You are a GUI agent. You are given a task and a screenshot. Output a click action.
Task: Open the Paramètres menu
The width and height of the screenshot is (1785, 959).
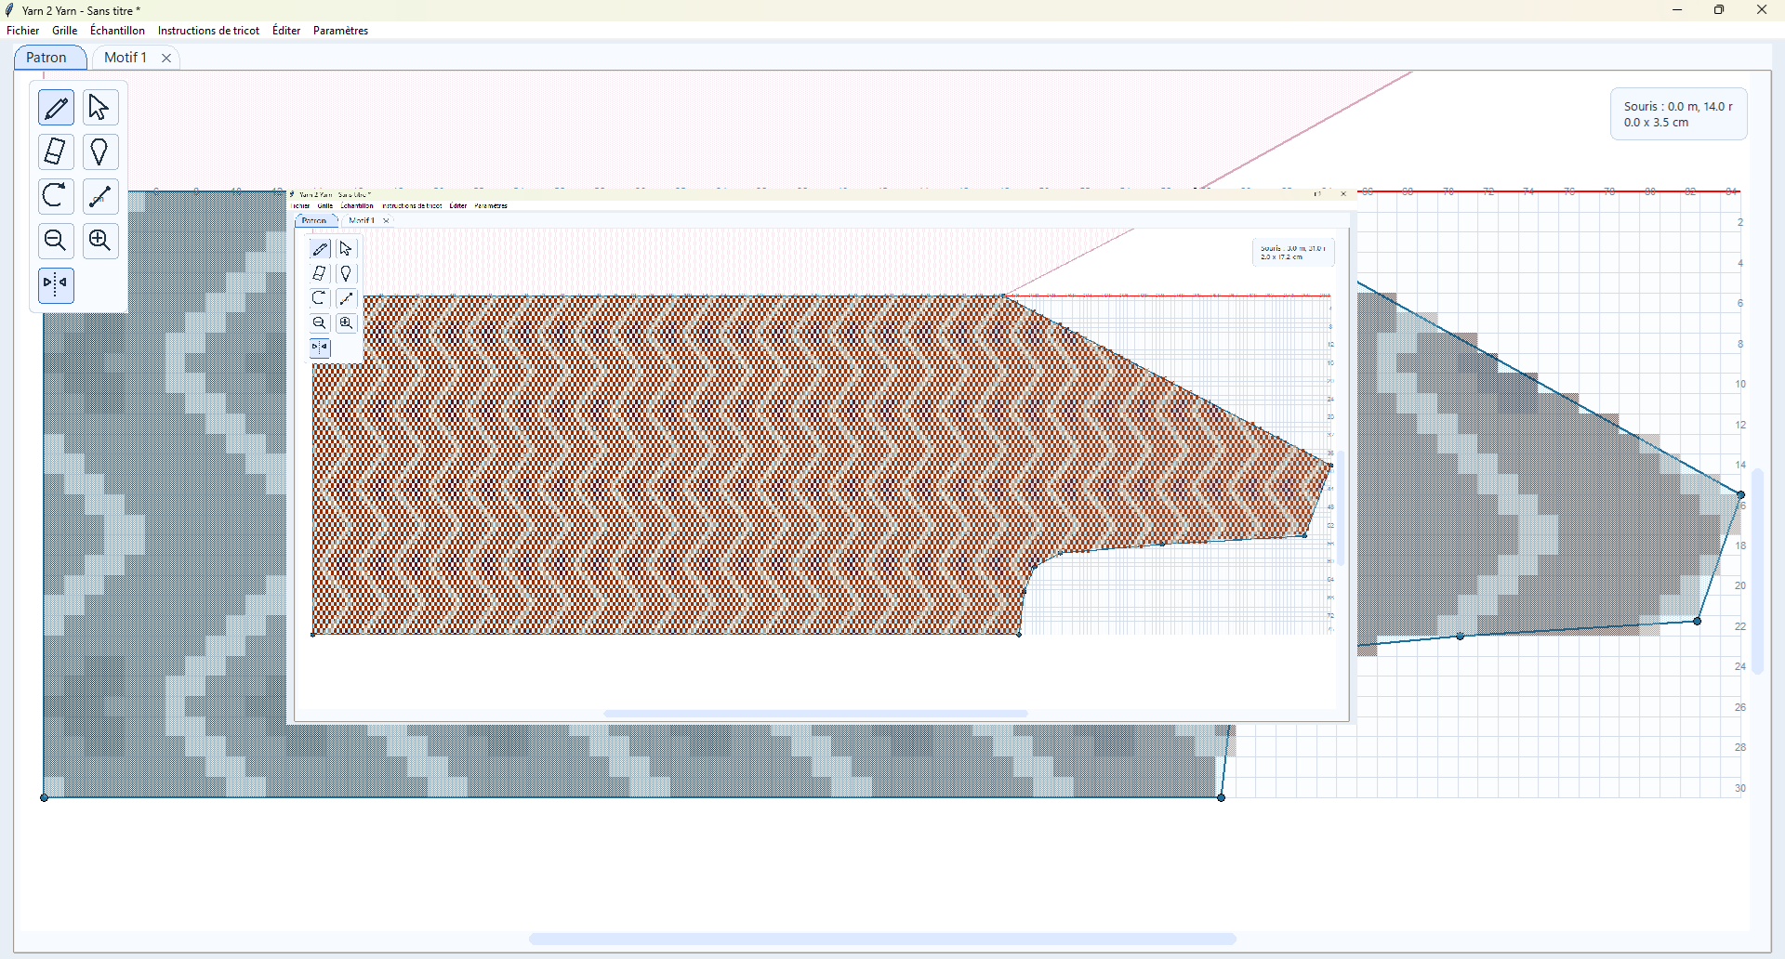click(x=340, y=31)
